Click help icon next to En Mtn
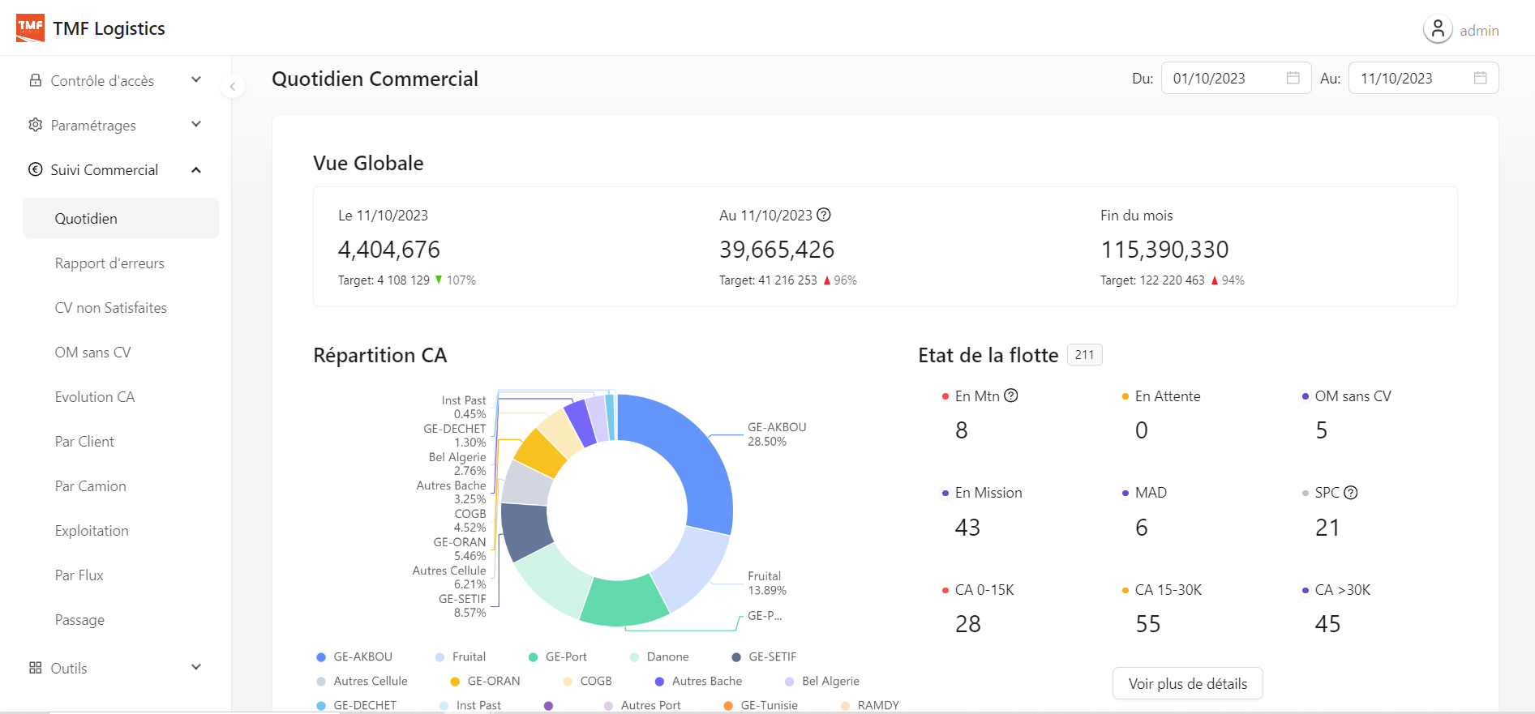 (x=1011, y=395)
